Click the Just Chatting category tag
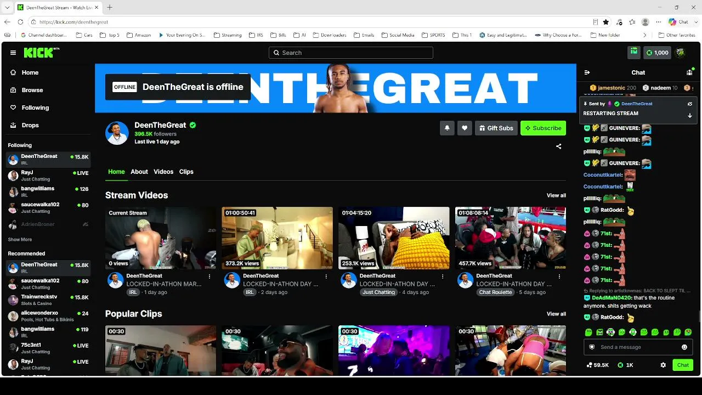702x395 pixels. click(x=378, y=292)
